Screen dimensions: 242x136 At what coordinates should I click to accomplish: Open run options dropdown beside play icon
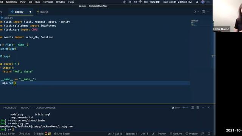198,12
